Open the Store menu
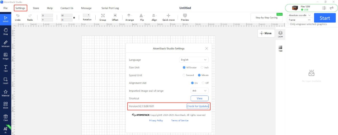Image resolution: width=338 pixels, height=135 pixels. click(x=36, y=8)
